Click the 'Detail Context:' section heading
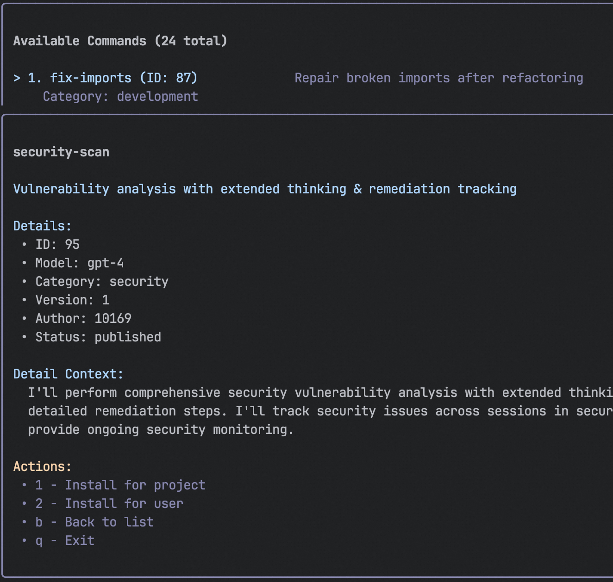The image size is (613, 582). pyautogui.click(x=68, y=374)
